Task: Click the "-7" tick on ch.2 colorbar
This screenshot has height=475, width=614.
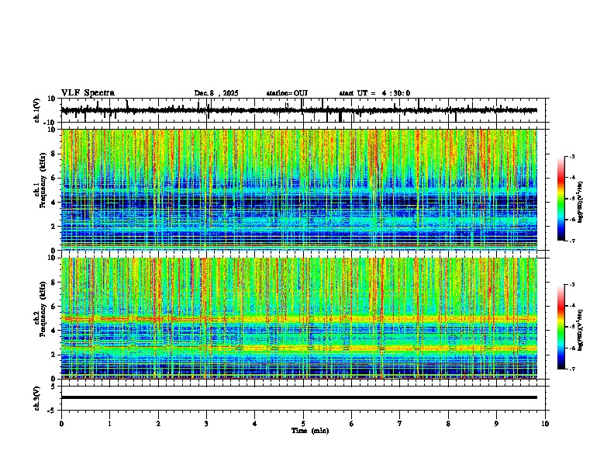Action: pos(571,369)
